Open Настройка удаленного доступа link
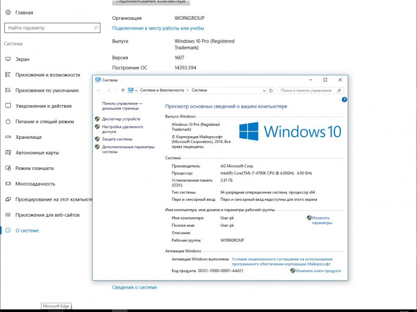Image resolution: width=417 pixels, height=312 pixels. pyautogui.click(x=122, y=129)
